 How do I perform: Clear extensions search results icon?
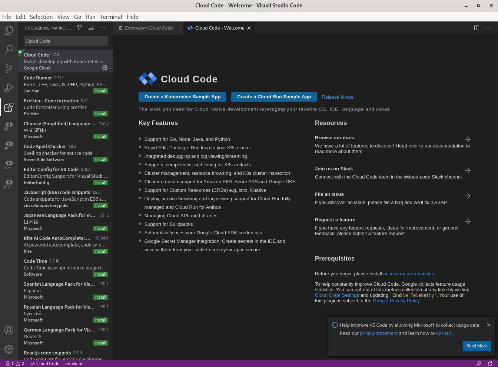[91, 28]
